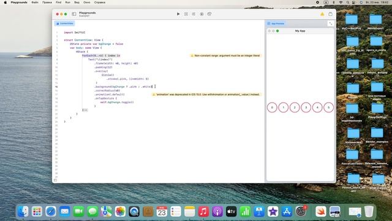The width and height of the screenshot is (392, 221).
Task: Open Photos from the Dock
Action: coord(120,212)
